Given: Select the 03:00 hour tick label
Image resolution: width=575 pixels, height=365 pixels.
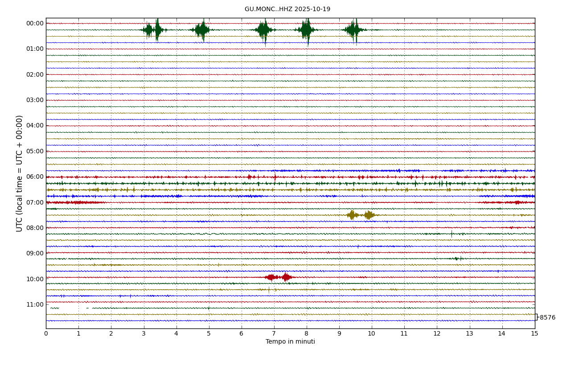Looking at the screenshot, I should (x=35, y=100).
